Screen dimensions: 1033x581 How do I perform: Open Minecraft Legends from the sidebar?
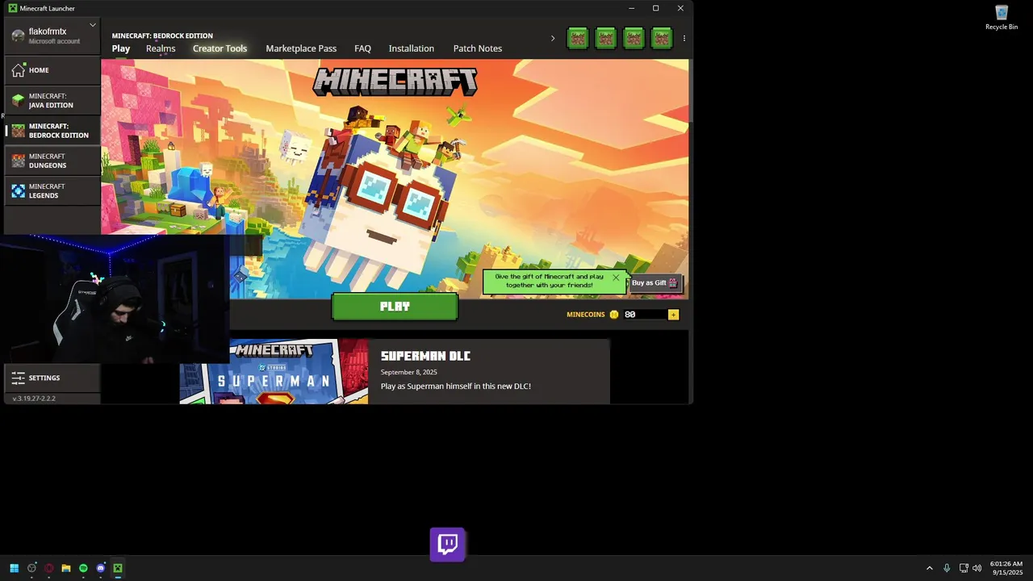[52, 190]
